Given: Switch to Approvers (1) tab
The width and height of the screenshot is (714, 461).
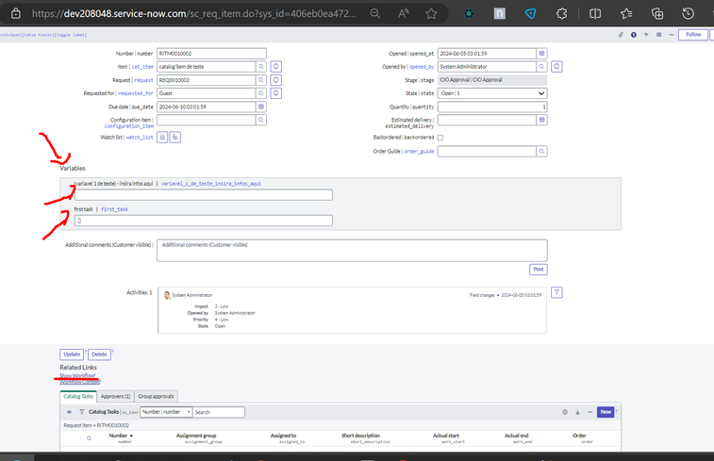Looking at the screenshot, I should click(x=116, y=396).
